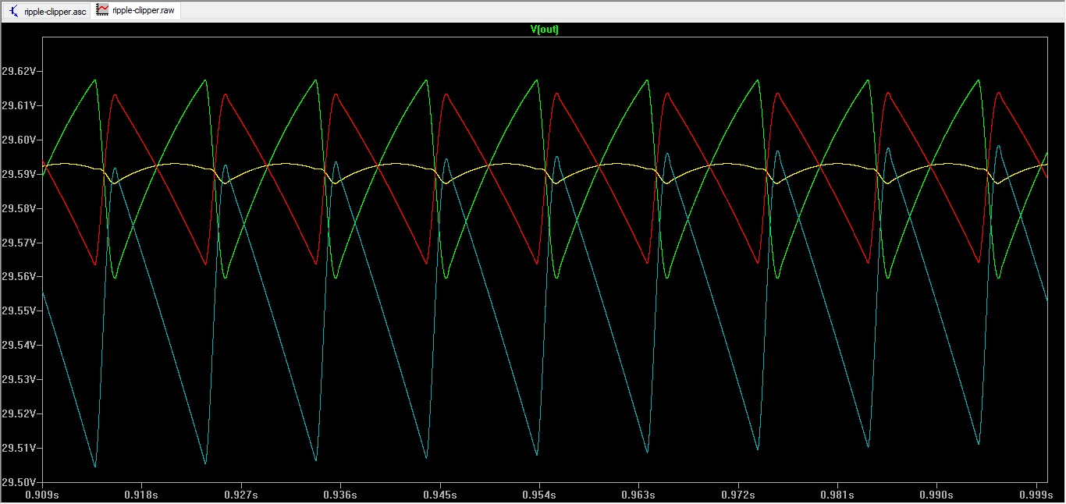The image size is (1066, 504).
Task: Click the 29.51V vertical axis label
Action: coord(20,448)
